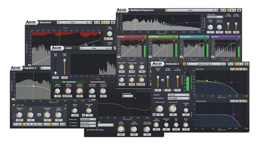This screenshot has height=145, width=259.
Task: Toggle the auto release A button in Limit
Action: [x=63, y=96]
